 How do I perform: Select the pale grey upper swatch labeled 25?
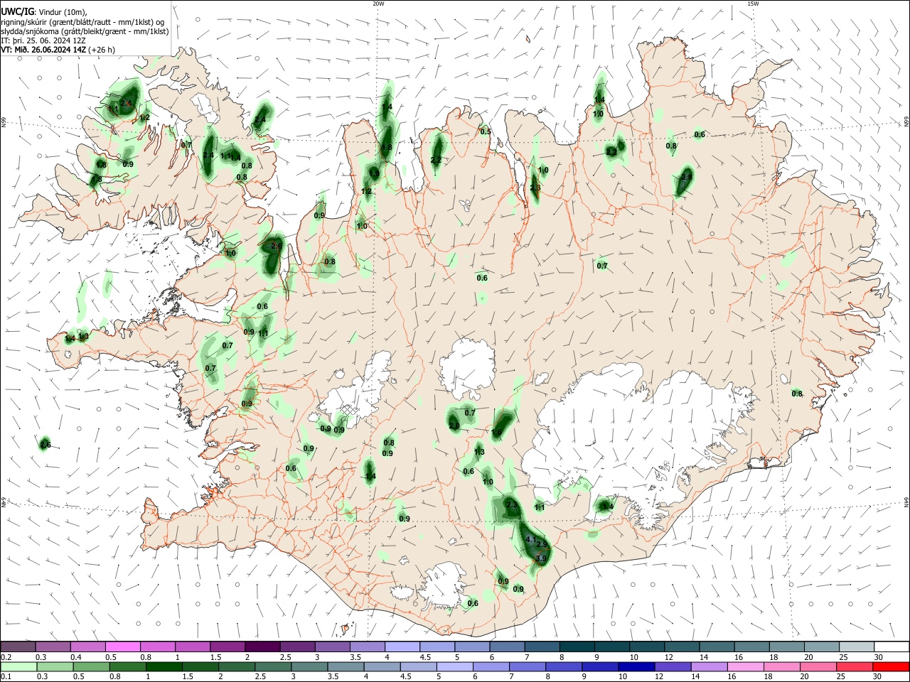point(857,646)
